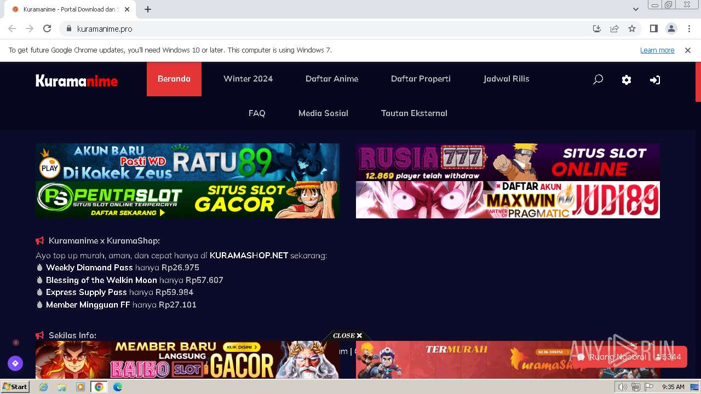The height and width of the screenshot is (394, 701).
Task: Open Daftar Properti menu
Action: click(x=421, y=79)
